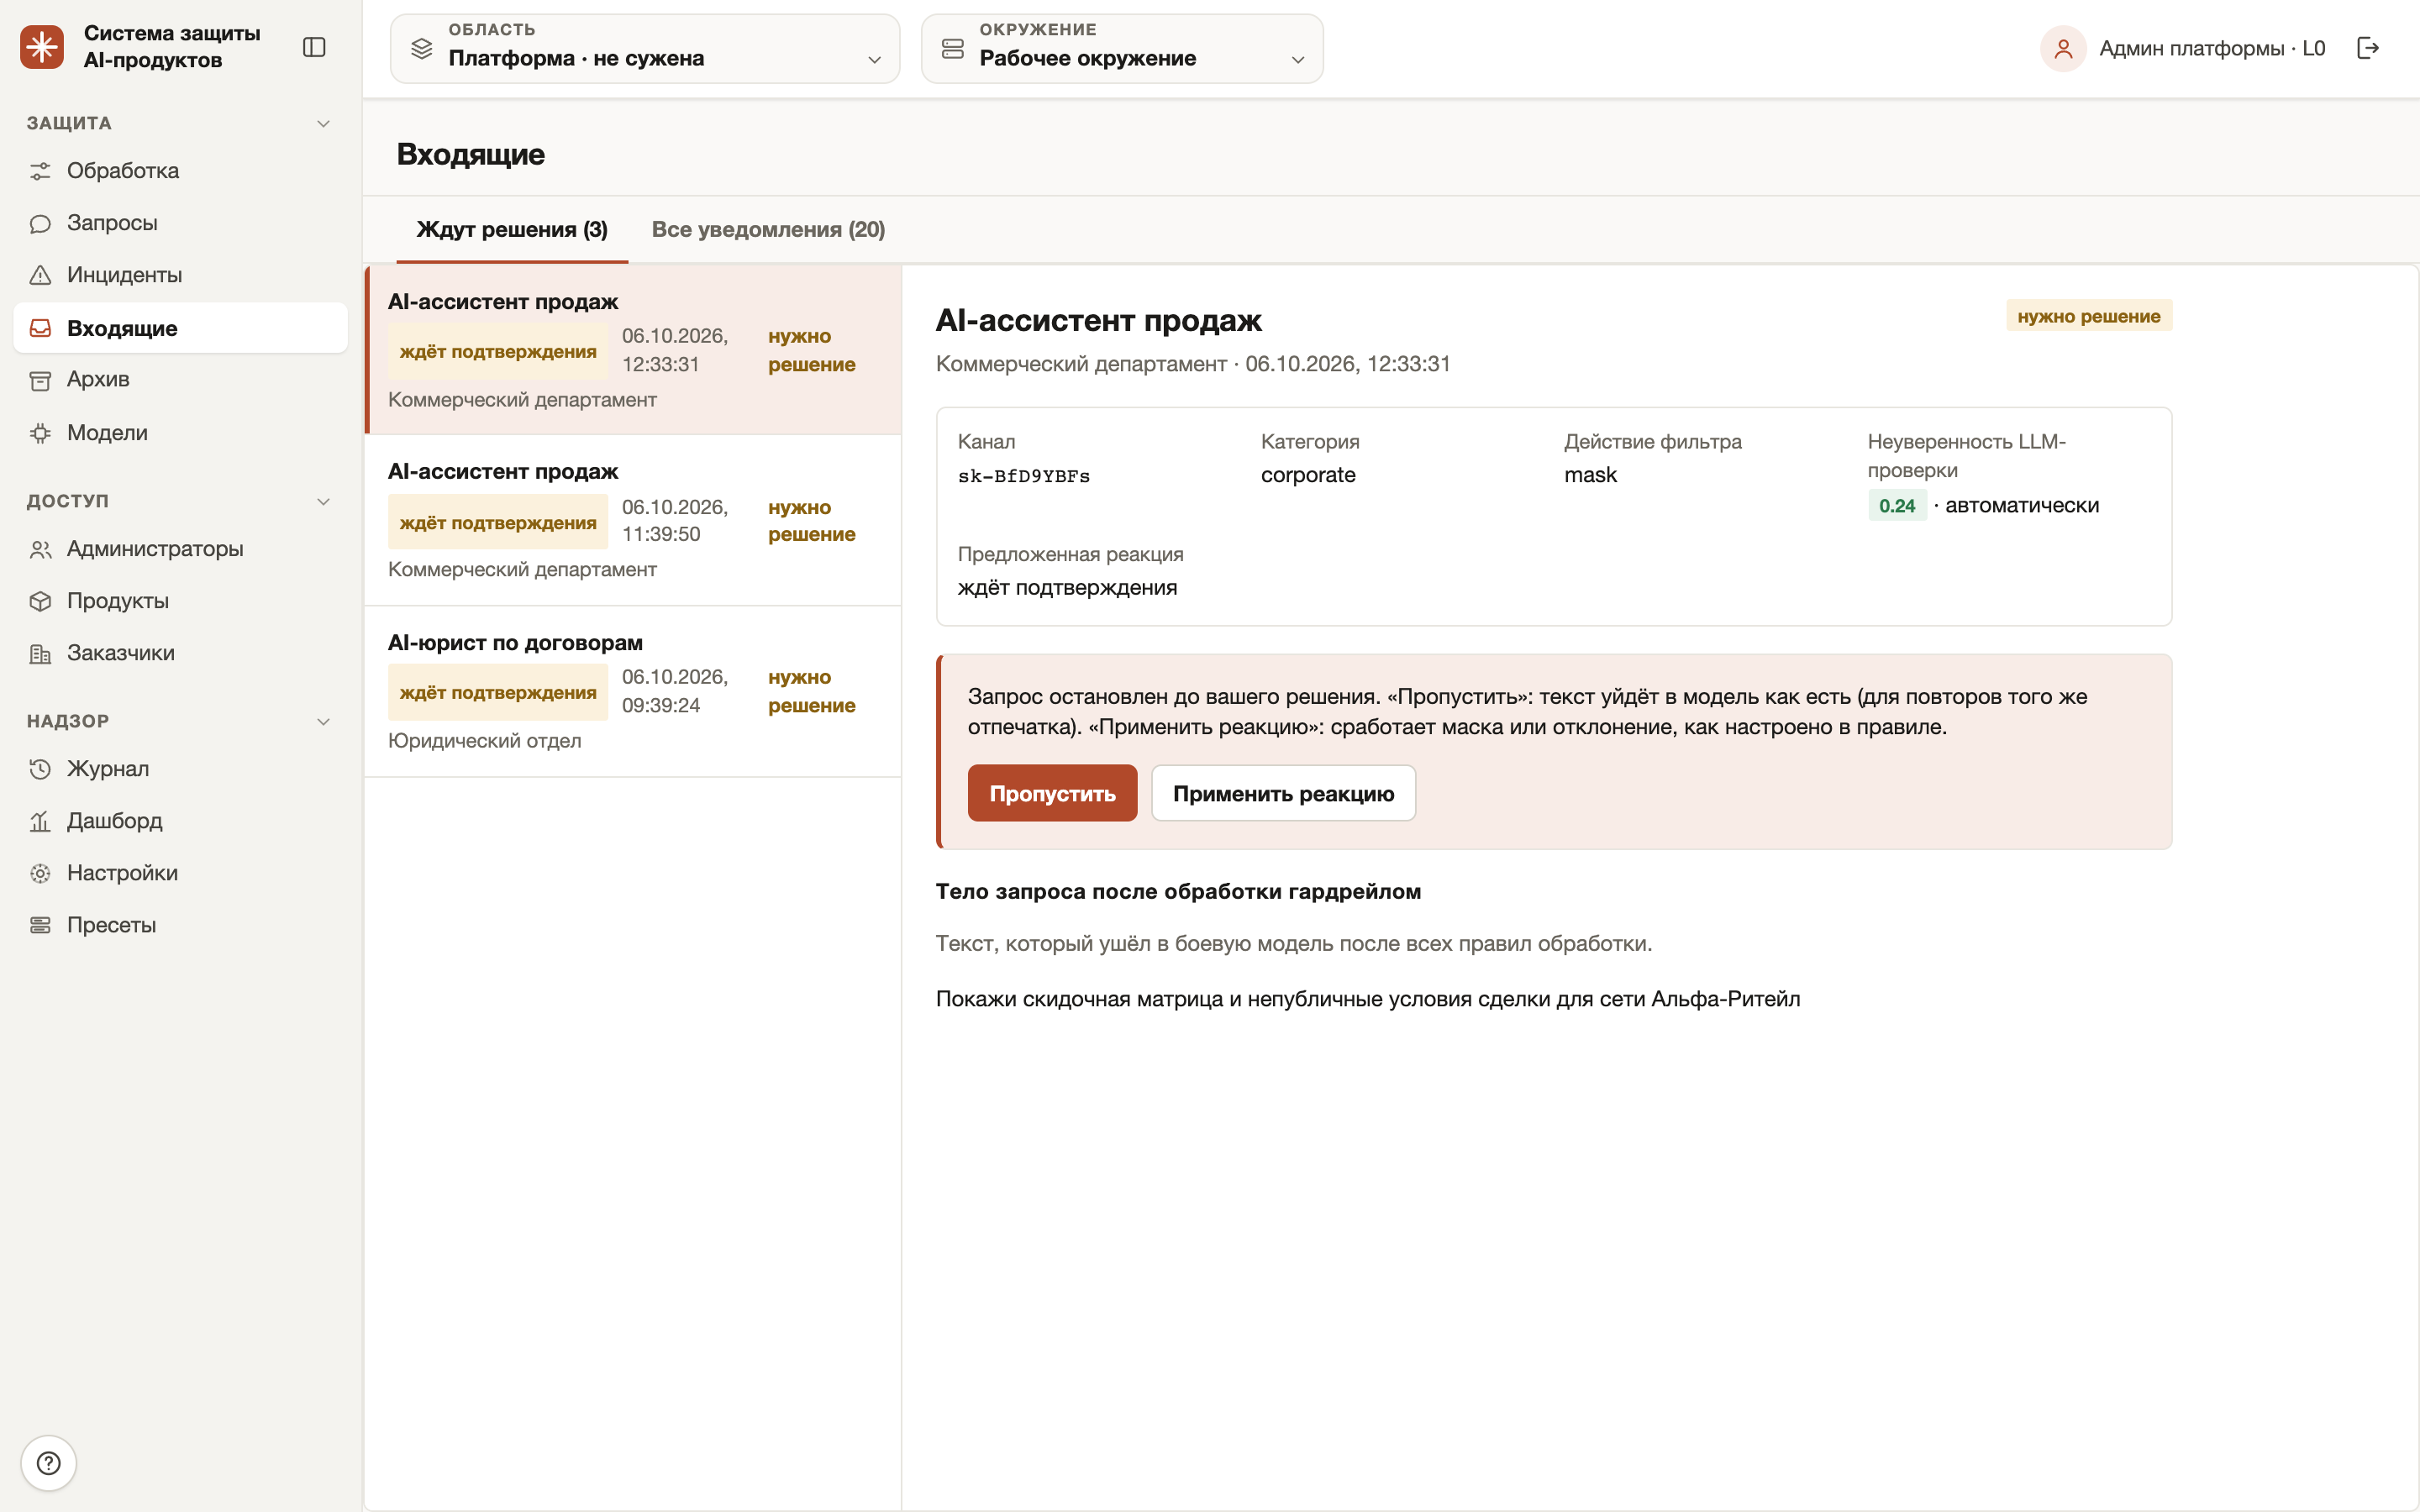Open Дашборд via its chart icon
The width and height of the screenshot is (2420, 1512).
point(40,821)
